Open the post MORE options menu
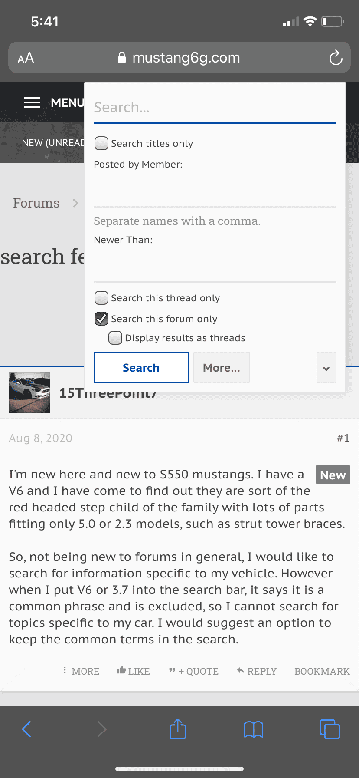The image size is (359, 778). tap(81, 671)
